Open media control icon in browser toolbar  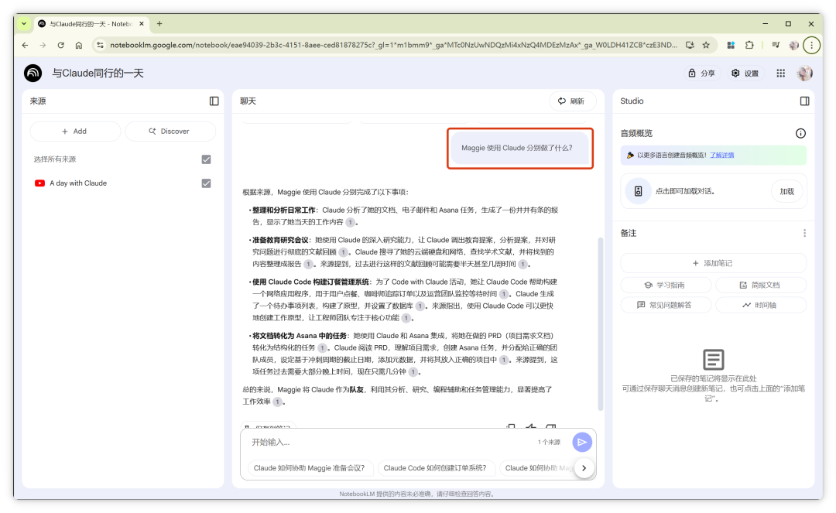click(776, 46)
